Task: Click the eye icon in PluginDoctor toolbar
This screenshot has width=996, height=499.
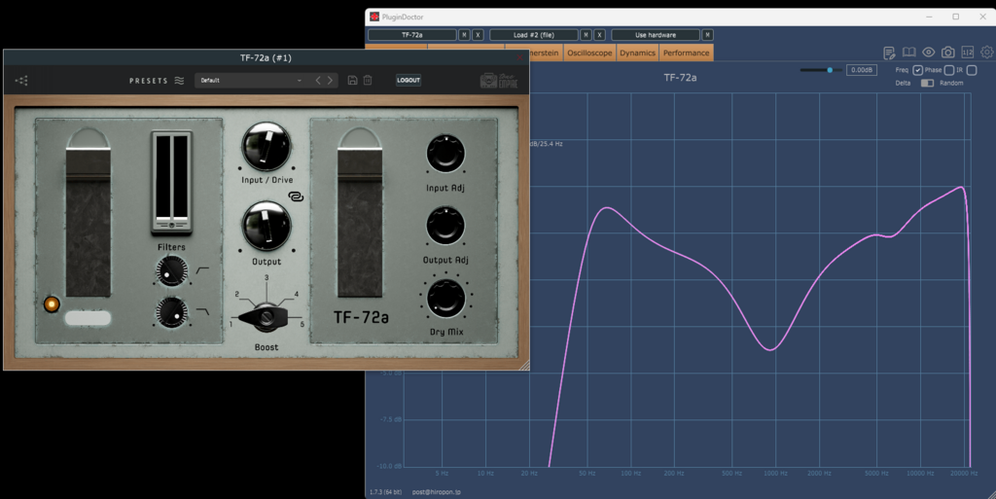Action: pos(929,53)
